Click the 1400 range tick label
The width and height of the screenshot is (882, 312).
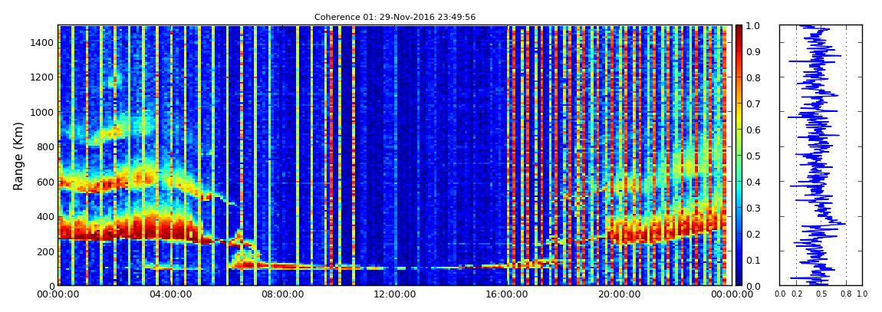42,42
